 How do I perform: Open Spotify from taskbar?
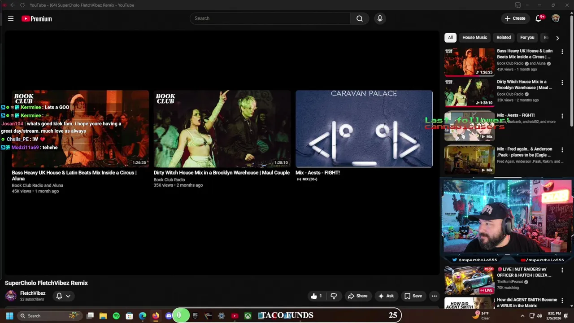116,316
